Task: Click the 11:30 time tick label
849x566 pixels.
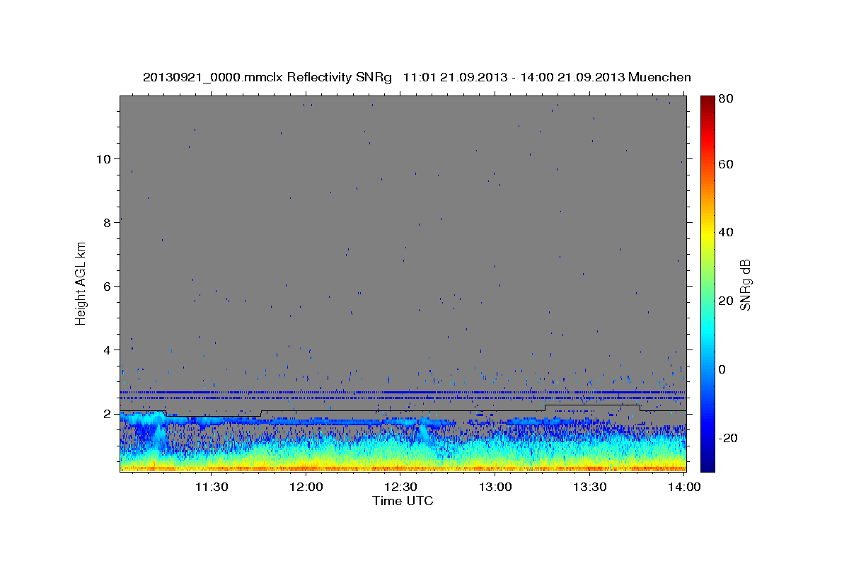Action: (211, 487)
